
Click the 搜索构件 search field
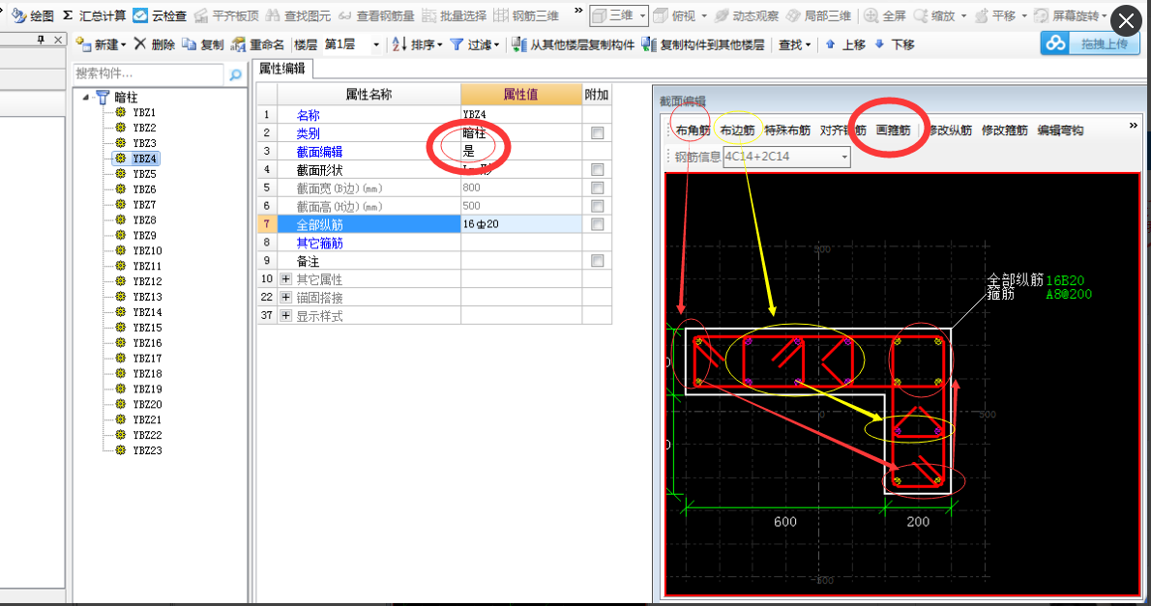(148, 74)
